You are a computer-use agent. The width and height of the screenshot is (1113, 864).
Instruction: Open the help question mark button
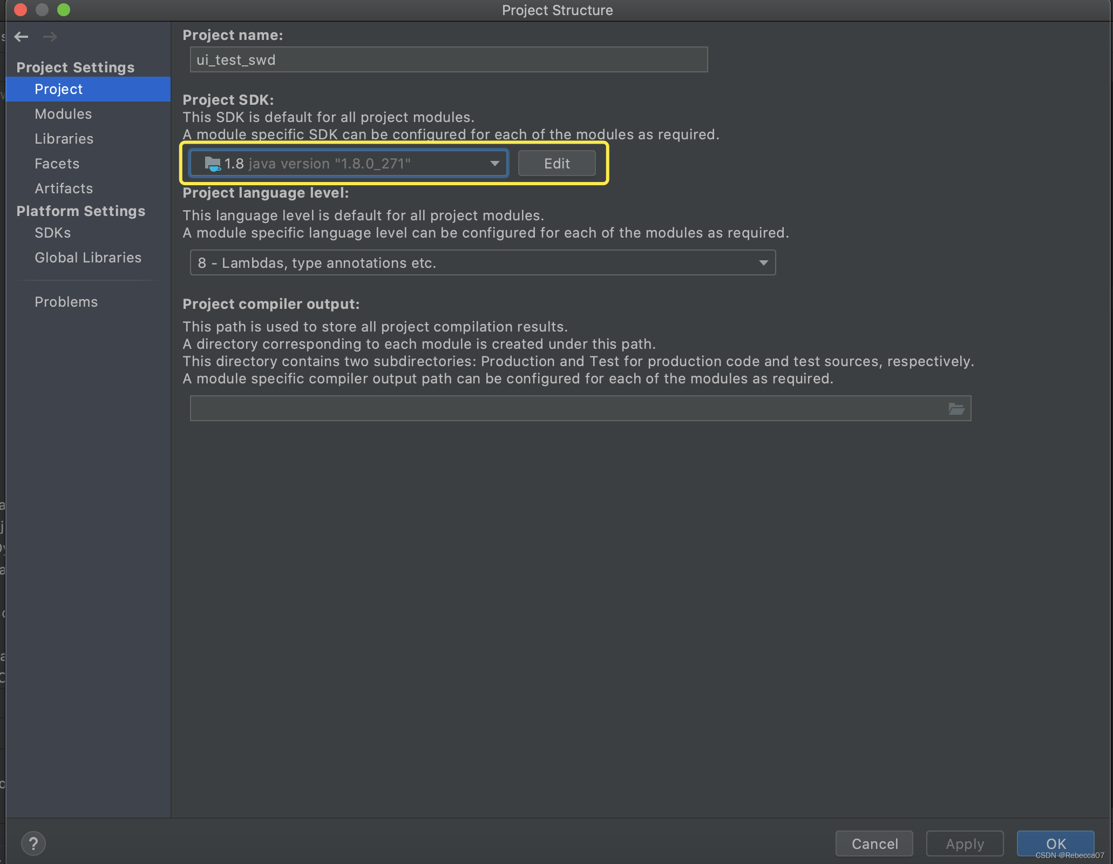tap(33, 843)
